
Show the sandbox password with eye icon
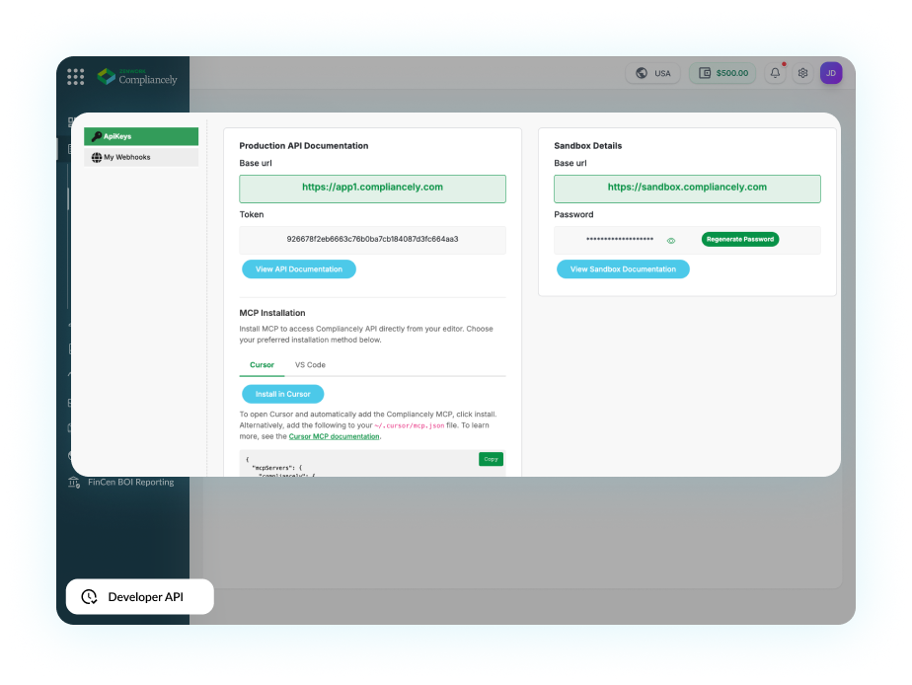(x=670, y=240)
